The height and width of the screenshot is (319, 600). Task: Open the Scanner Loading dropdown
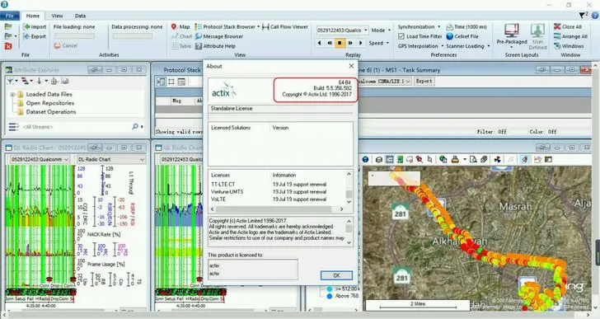[467, 46]
